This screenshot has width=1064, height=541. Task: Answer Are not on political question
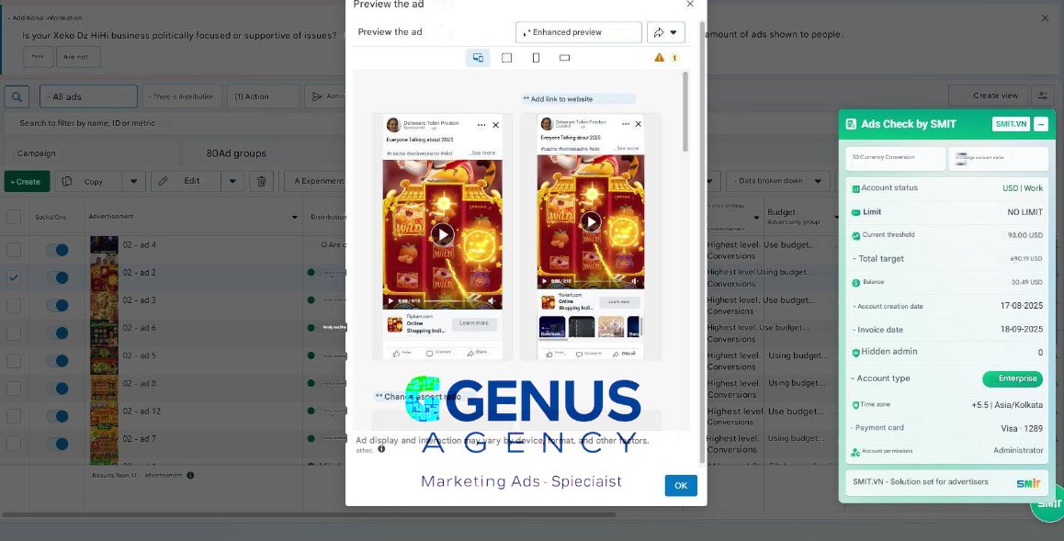tap(78, 57)
